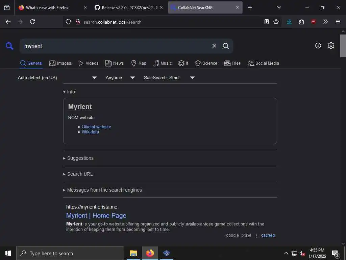Click the blue diamond app icon on the taskbar

click(x=166, y=253)
